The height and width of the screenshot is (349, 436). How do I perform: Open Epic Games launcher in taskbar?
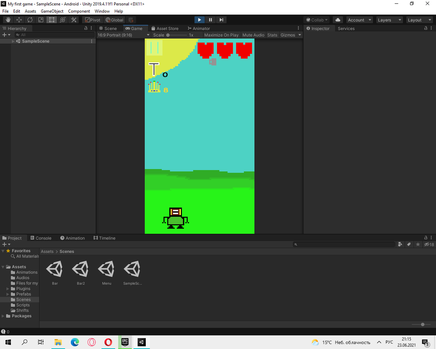(125, 342)
